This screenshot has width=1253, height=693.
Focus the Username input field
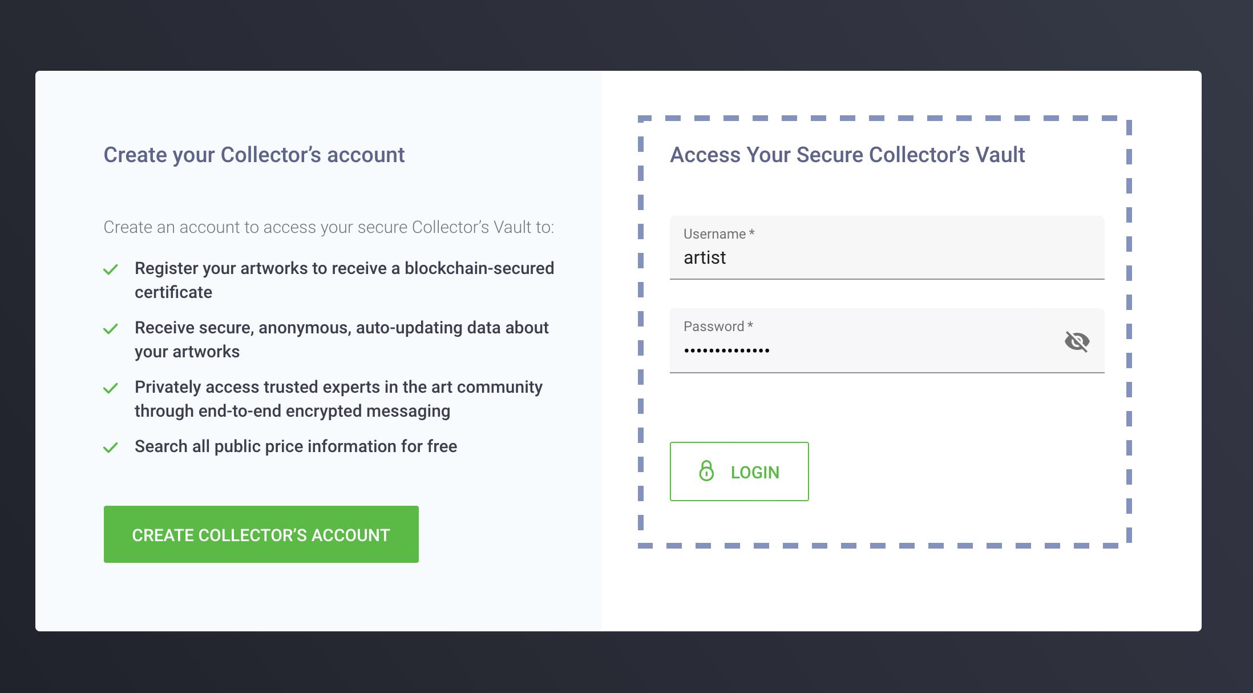[x=887, y=258]
